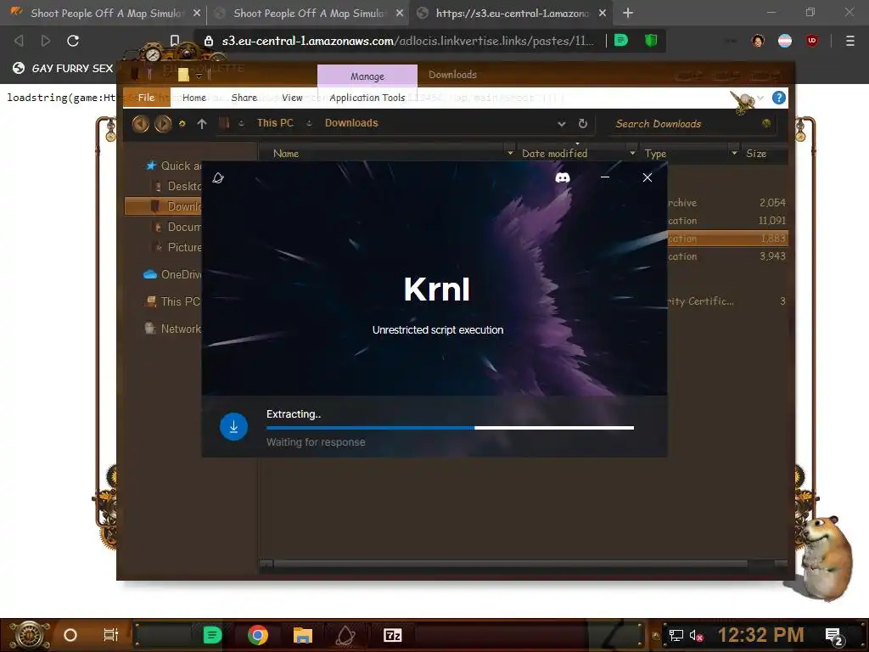Viewport: 869px width, 652px height.
Task: Select the file row sized 2,054
Action: tap(727, 203)
